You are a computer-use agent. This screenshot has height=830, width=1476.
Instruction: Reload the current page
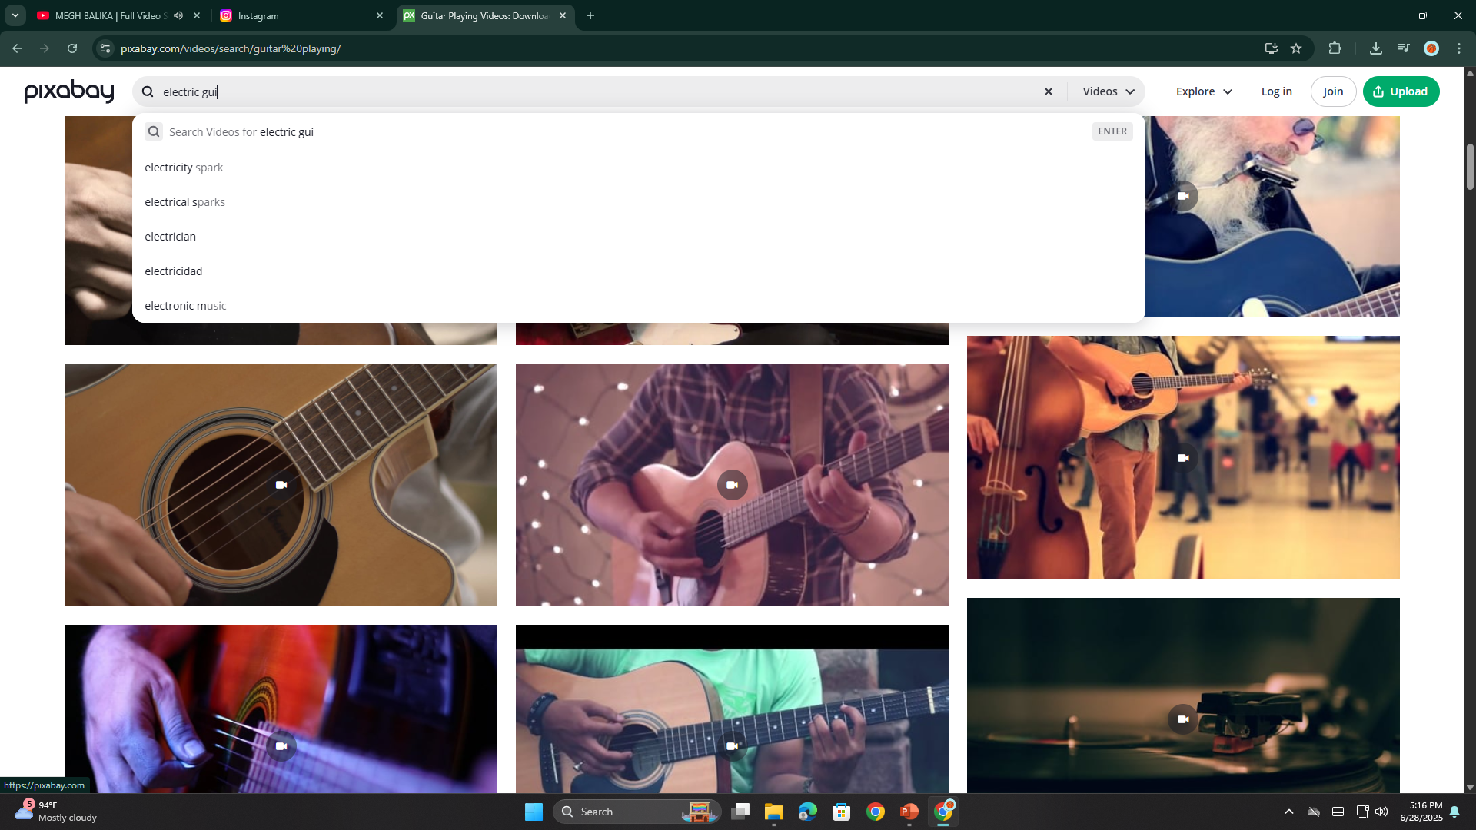coord(72,48)
